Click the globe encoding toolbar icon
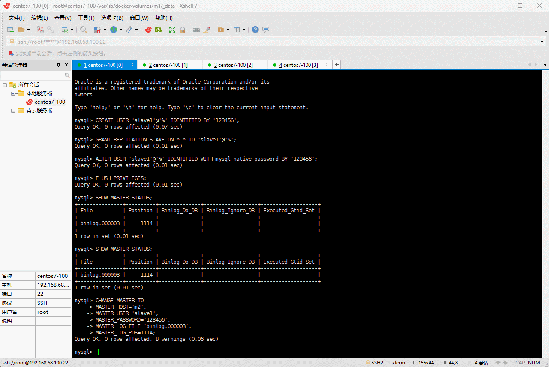 (x=114, y=30)
